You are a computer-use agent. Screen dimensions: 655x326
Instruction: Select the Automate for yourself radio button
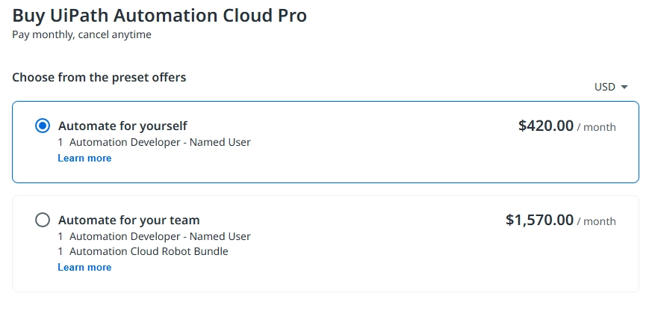(43, 126)
